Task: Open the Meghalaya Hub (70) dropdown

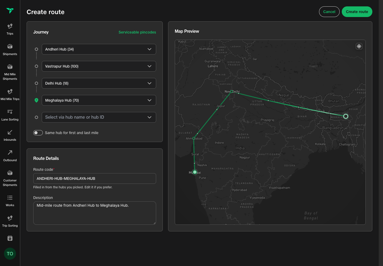Action: [x=99, y=100]
